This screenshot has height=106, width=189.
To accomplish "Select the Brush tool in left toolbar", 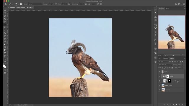I will 5,24.
